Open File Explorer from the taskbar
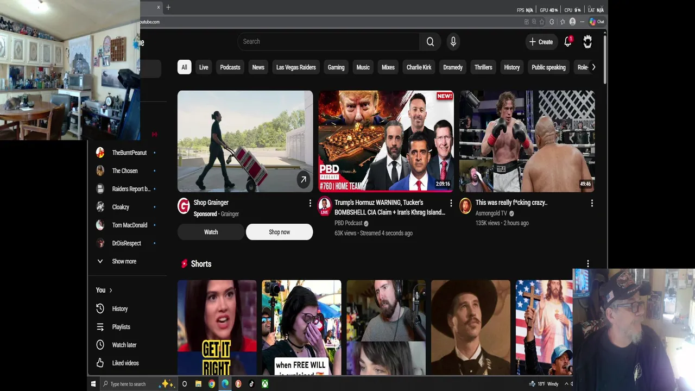The width and height of the screenshot is (695, 391). (x=198, y=384)
